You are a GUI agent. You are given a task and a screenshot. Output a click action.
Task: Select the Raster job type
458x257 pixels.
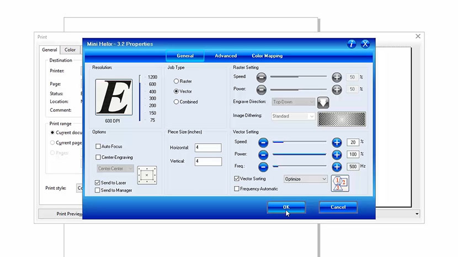tap(177, 81)
